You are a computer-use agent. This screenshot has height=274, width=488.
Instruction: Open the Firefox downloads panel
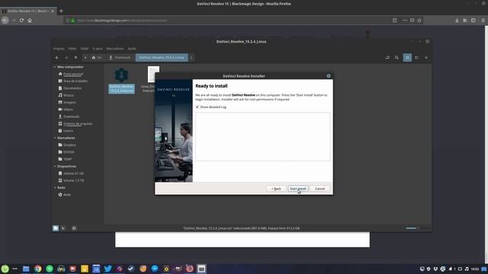[x=457, y=21]
